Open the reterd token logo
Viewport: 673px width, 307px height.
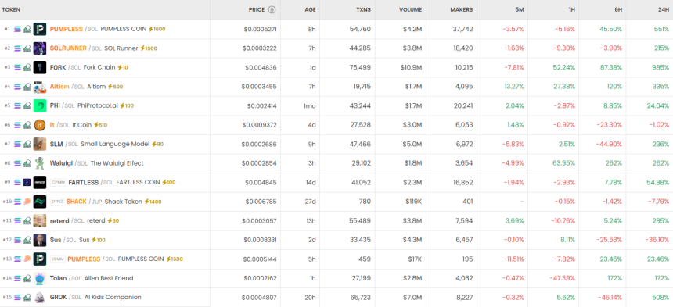40,220
